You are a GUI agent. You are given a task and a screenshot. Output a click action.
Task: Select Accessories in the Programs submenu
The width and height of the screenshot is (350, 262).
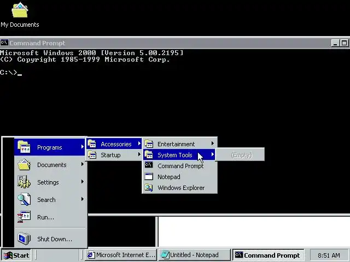(114, 144)
